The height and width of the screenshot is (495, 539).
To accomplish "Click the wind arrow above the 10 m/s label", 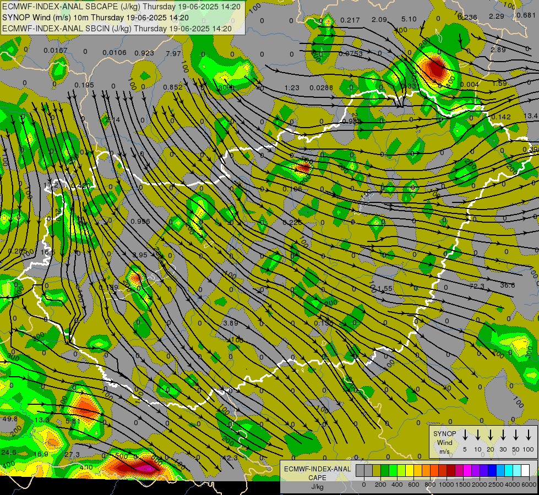I will (x=478, y=435).
